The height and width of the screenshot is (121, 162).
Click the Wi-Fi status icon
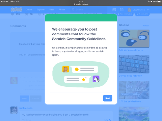(x=149, y=1)
